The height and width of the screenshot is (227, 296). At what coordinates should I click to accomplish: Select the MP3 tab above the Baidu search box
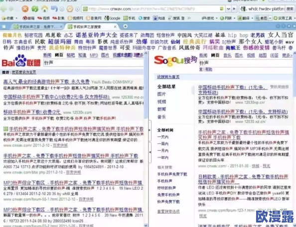click(x=94, y=55)
